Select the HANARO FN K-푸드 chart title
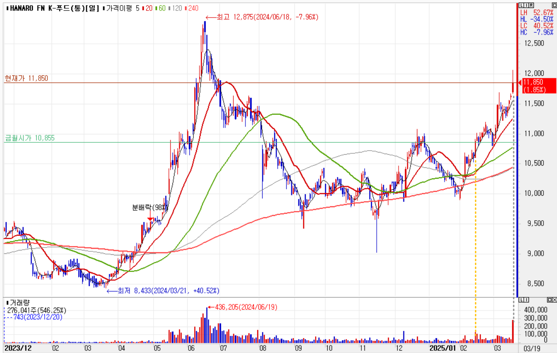 click(x=52, y=8)
